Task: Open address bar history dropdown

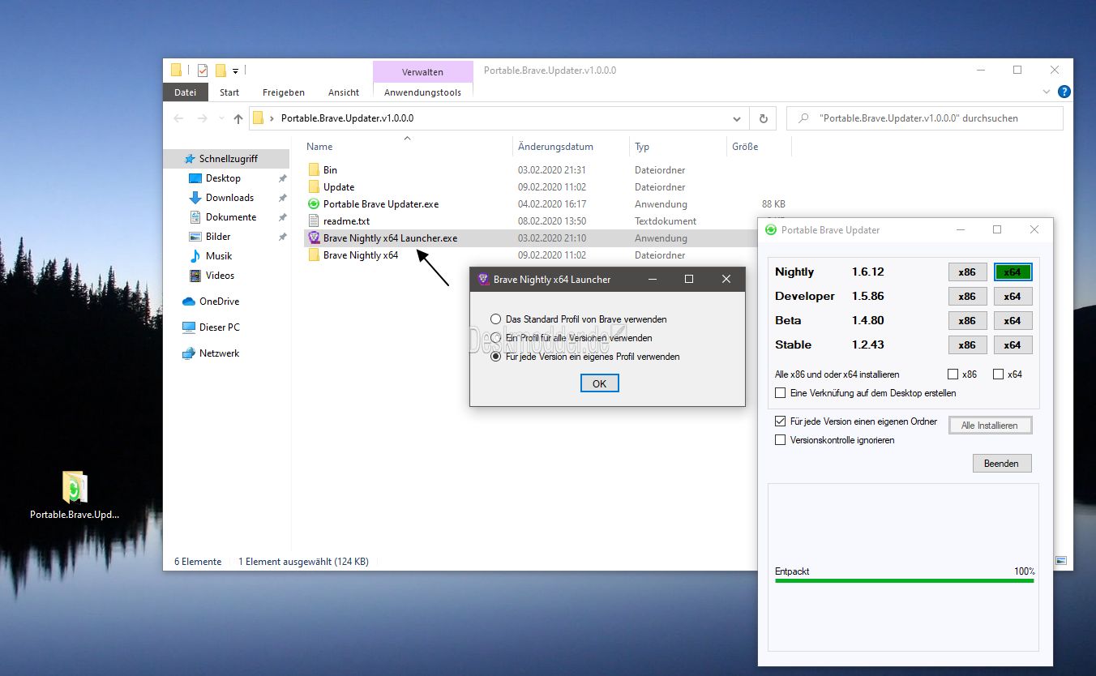Action: pyautogui.click(x=737, y=118)
